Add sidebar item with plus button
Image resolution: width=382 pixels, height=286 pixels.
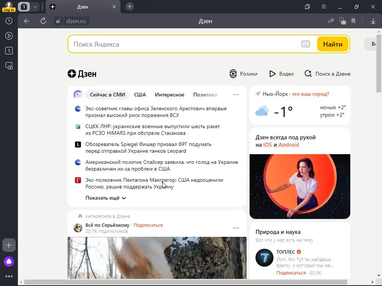click(x=9, y=245)
